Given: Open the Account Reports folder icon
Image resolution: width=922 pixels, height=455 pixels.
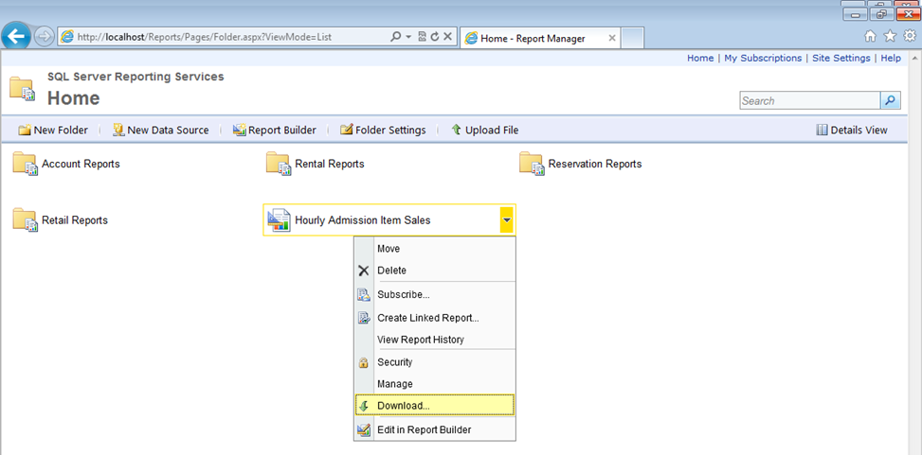Looking at the screenshot, I should (24, 164).
